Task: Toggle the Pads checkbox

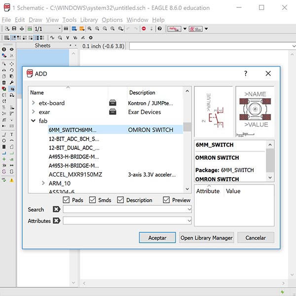Action: [x=66, y=200]
